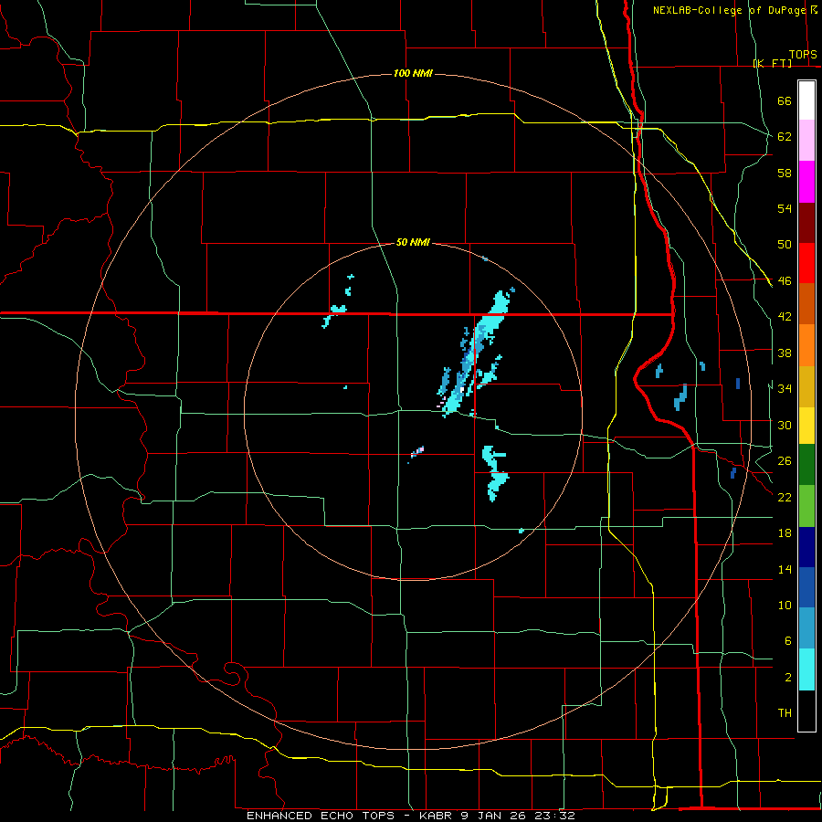
Task: Click the legend value '54'
Action: (x=785, y=208)
